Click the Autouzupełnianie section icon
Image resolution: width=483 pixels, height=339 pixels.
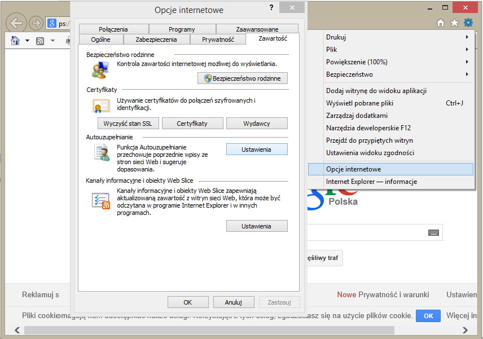[x=102, y=153]
